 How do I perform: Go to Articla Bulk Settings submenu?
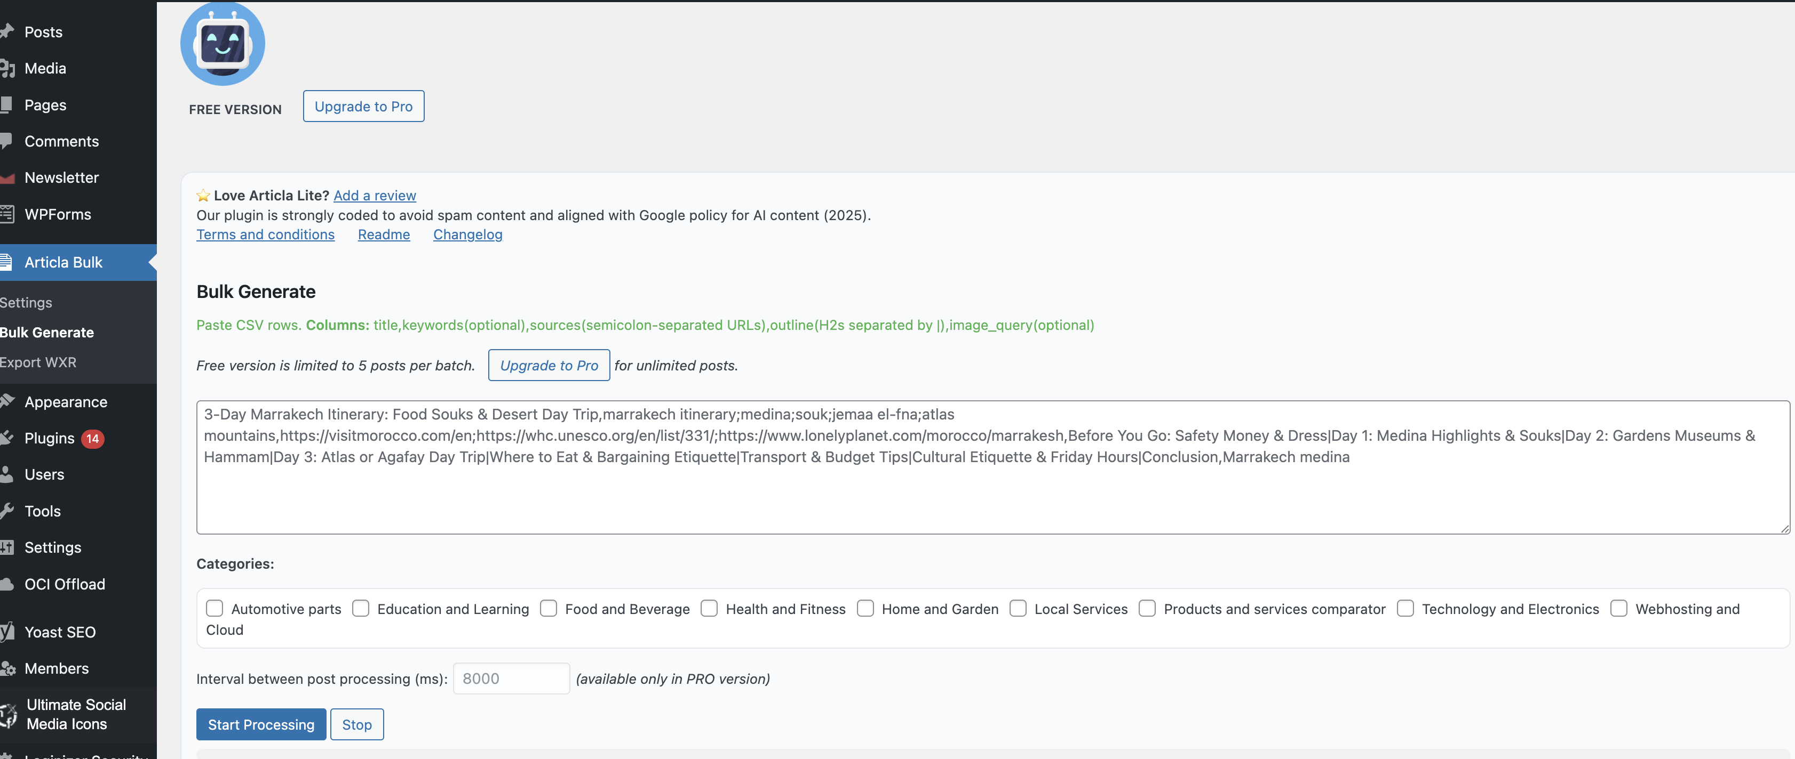27,302
